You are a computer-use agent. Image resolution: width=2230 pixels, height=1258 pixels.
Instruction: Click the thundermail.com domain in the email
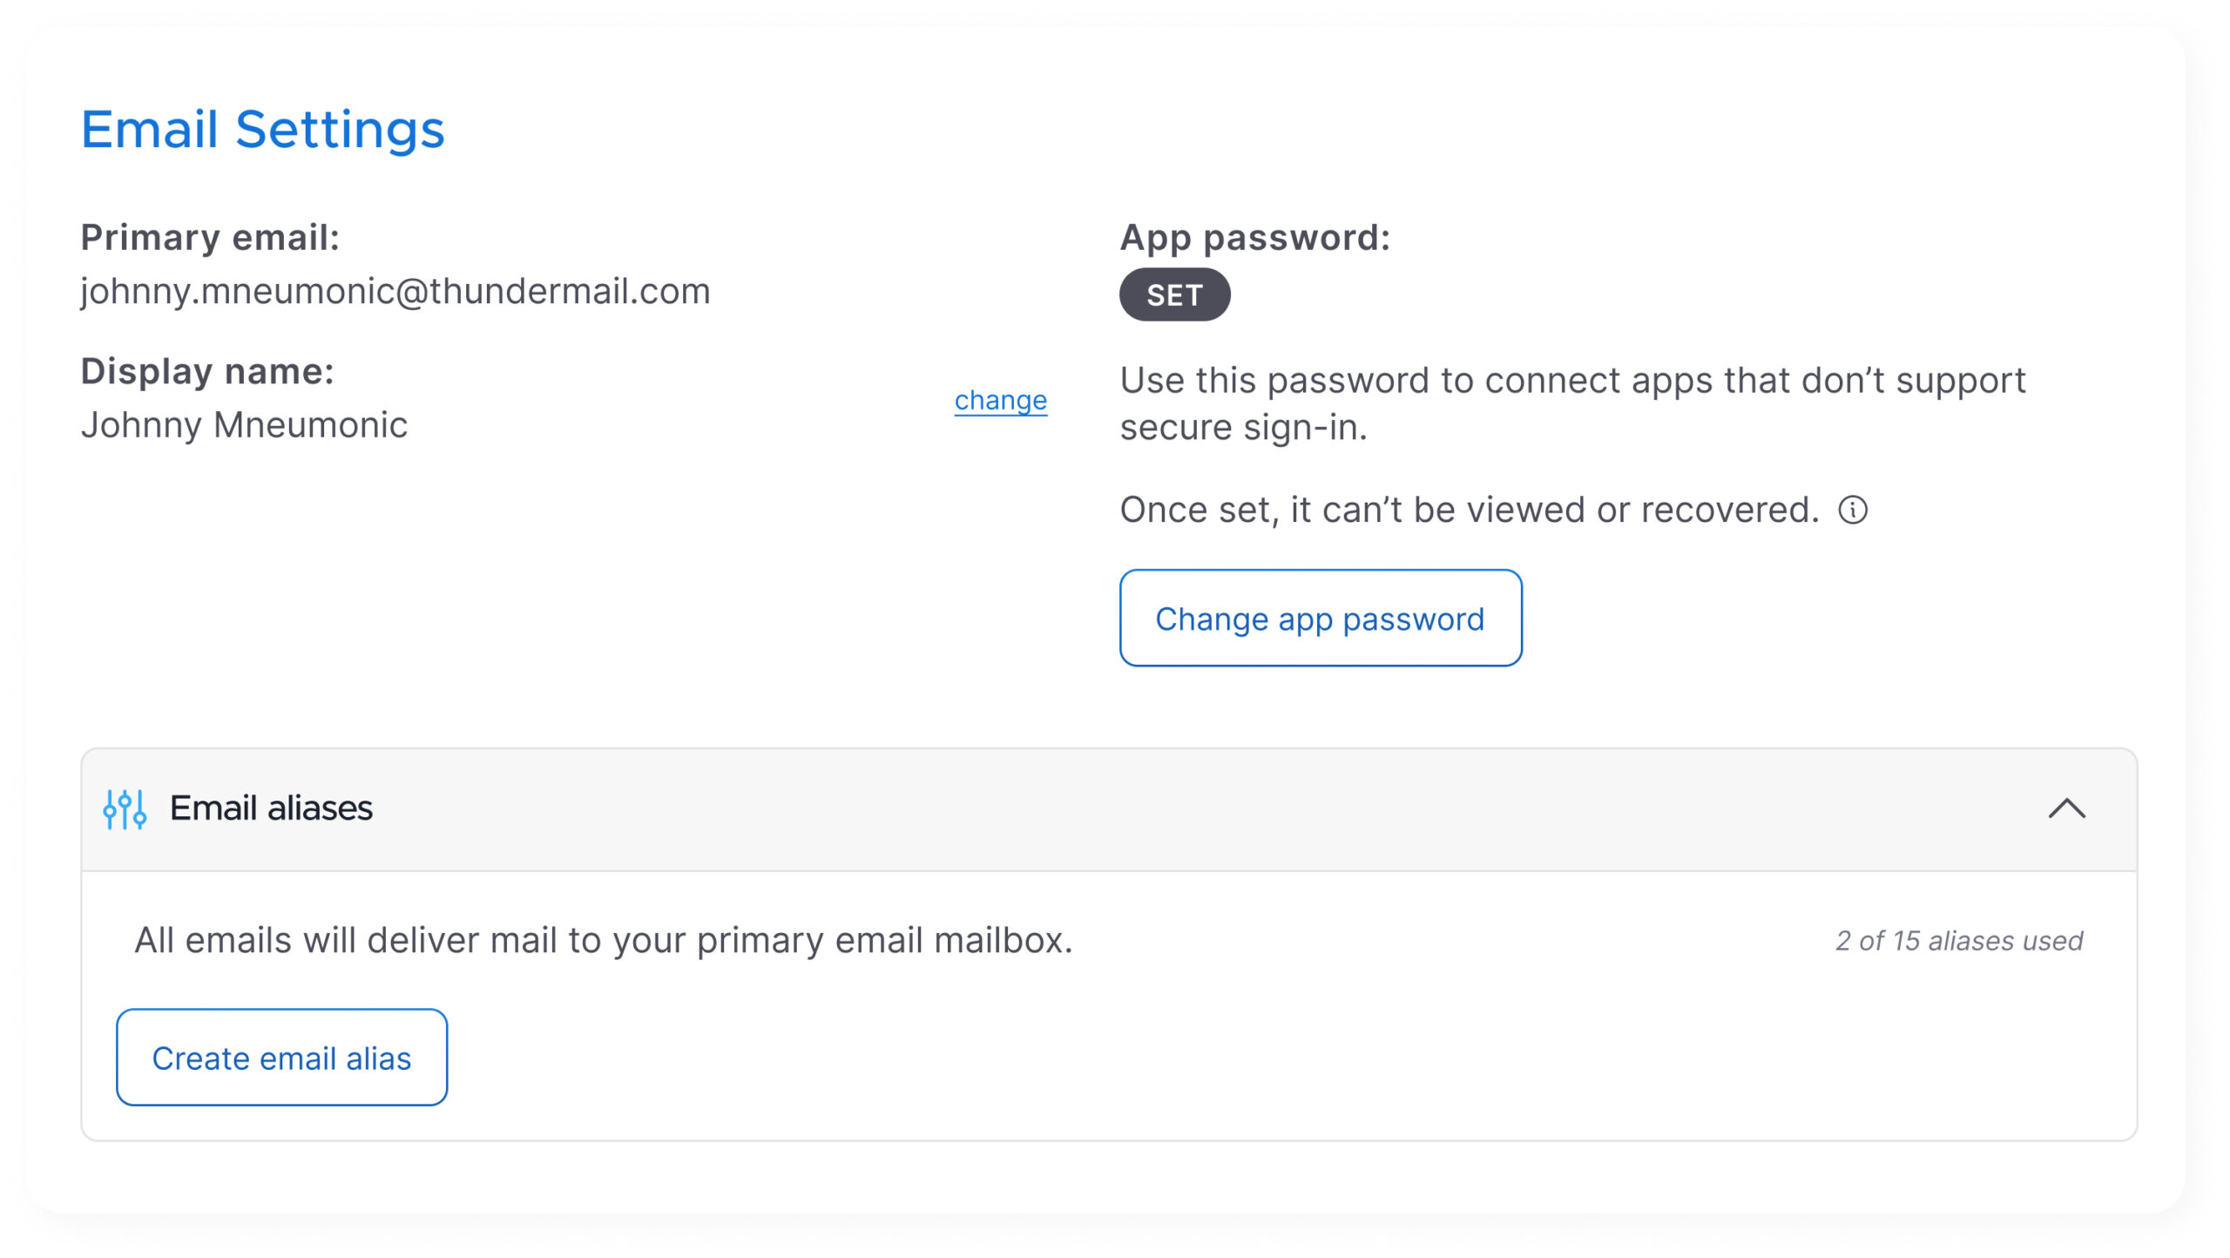point(570,292)
